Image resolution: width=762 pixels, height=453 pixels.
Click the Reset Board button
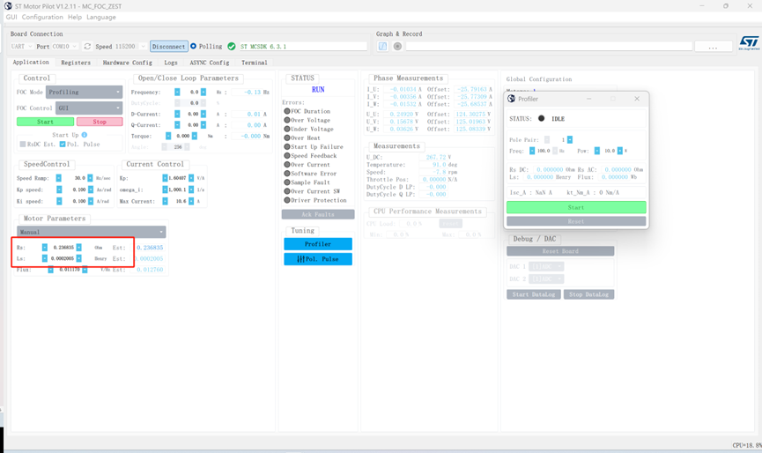pyautogui.click(x=560, y=251)
